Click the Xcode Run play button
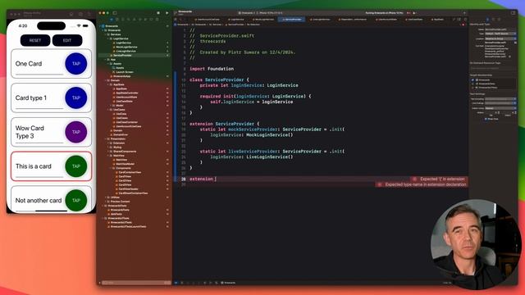 coord(167,13)
